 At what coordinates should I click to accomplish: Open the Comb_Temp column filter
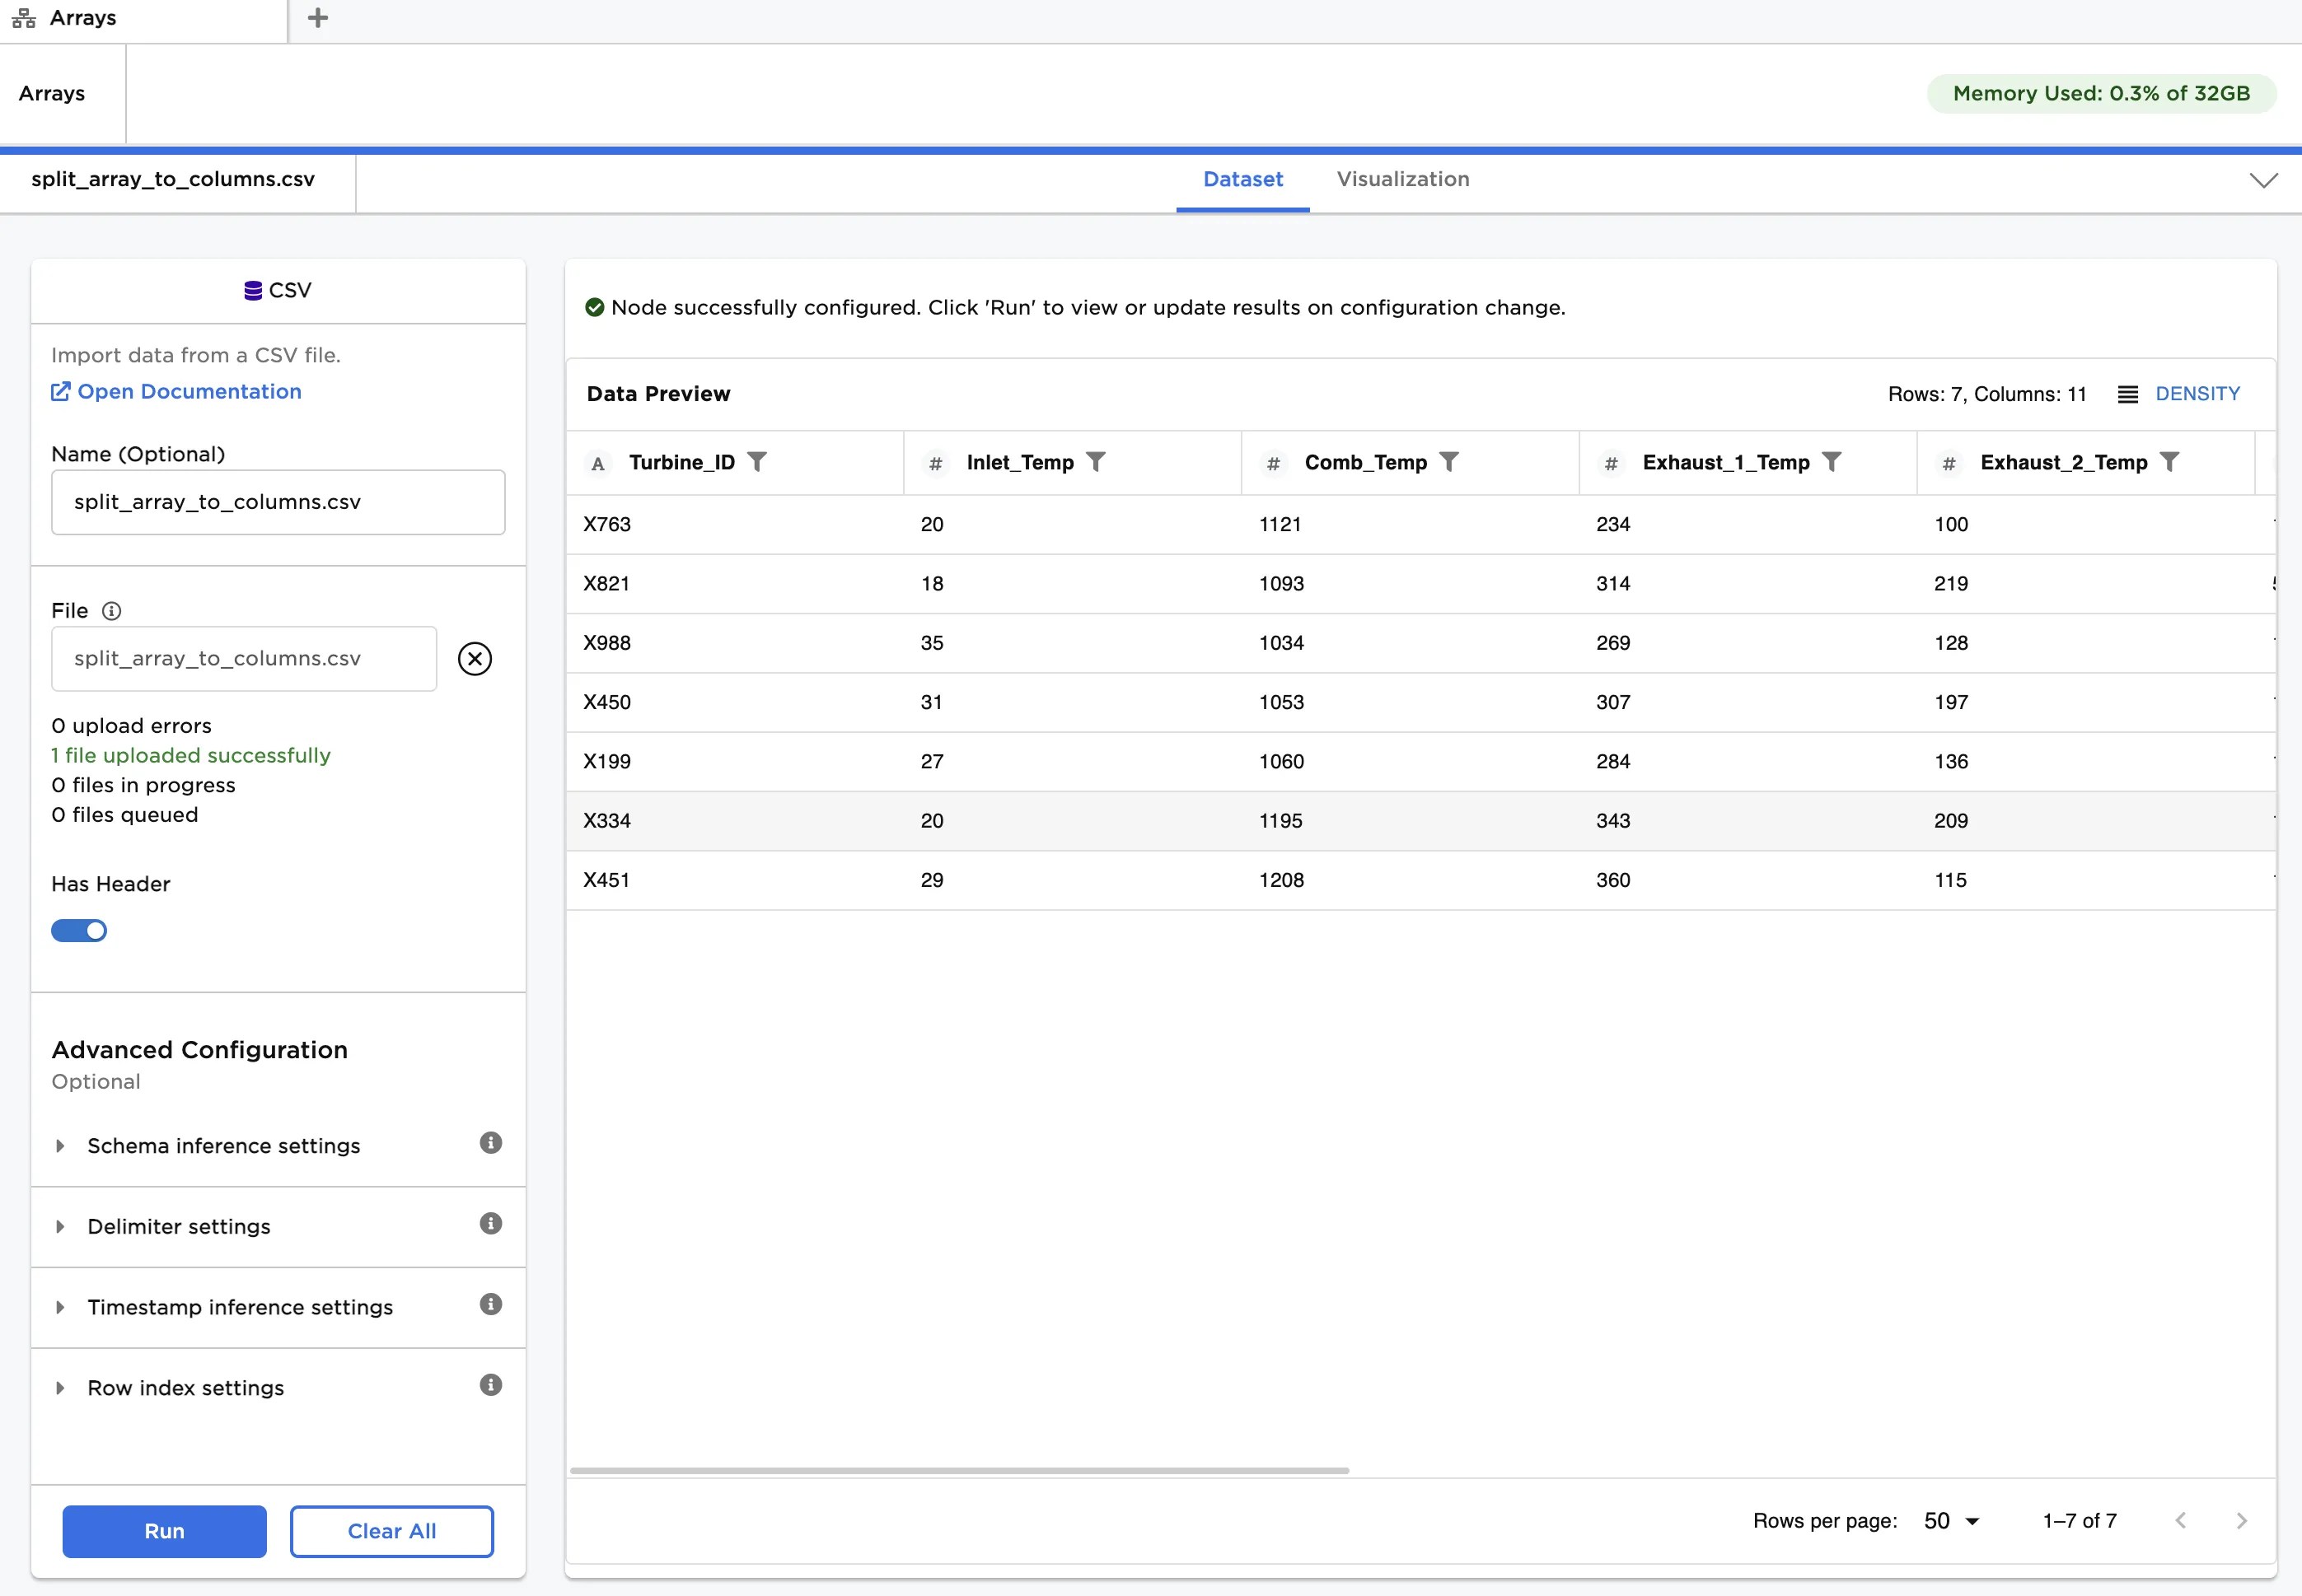tap(1448, 462)
